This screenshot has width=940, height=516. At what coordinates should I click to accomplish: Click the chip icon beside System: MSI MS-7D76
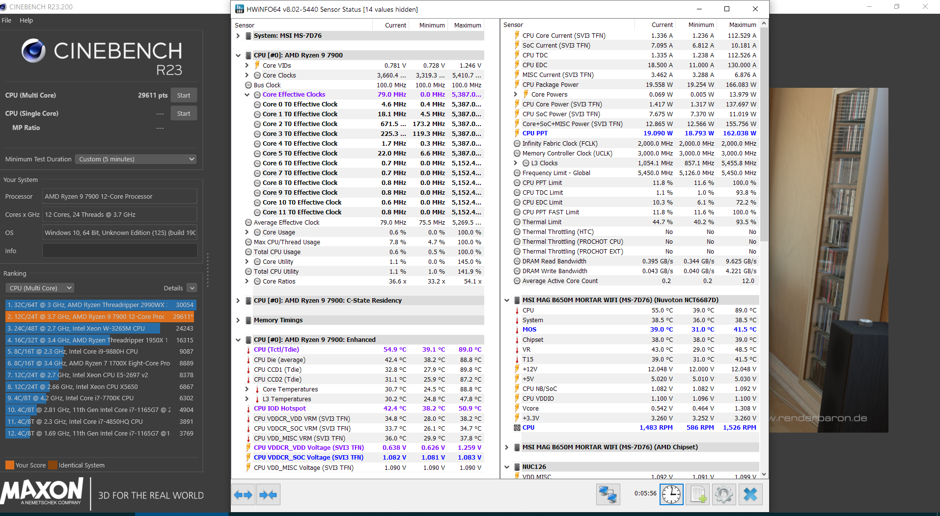(x=249, y=36)
